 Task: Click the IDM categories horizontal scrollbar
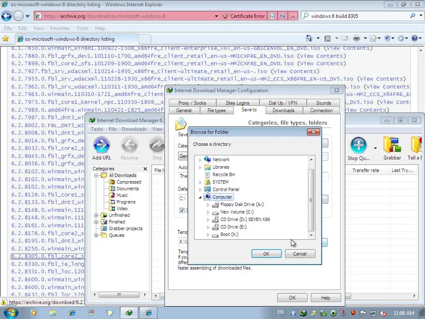pos(119,294)
